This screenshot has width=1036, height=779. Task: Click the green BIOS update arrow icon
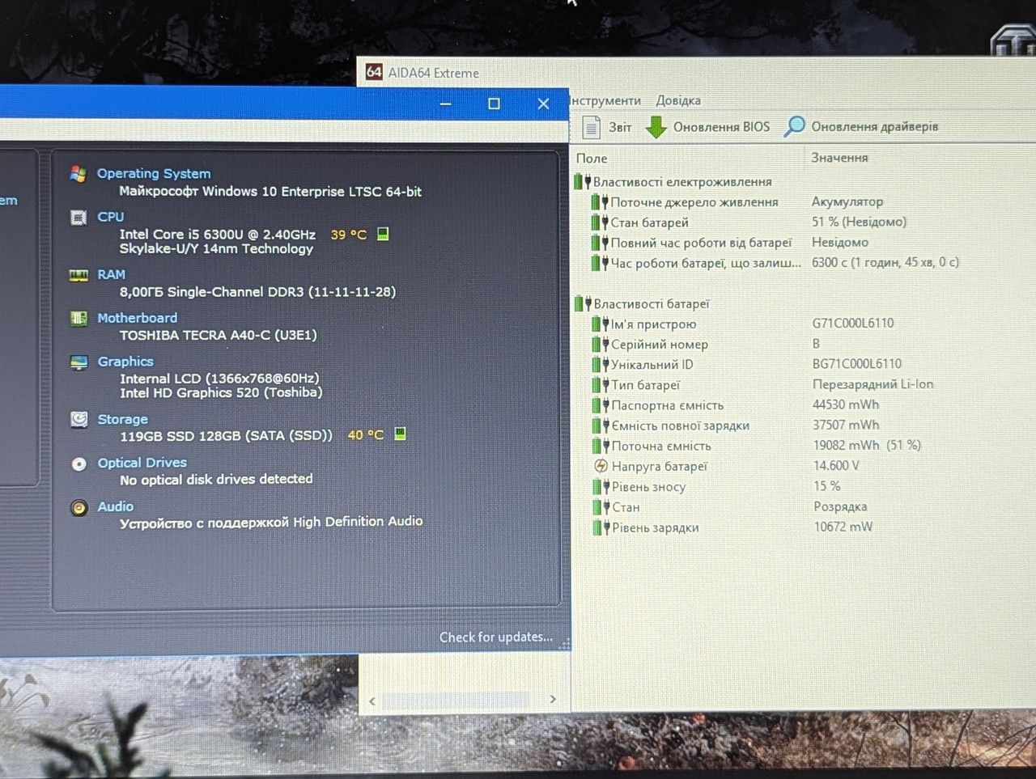656,126
